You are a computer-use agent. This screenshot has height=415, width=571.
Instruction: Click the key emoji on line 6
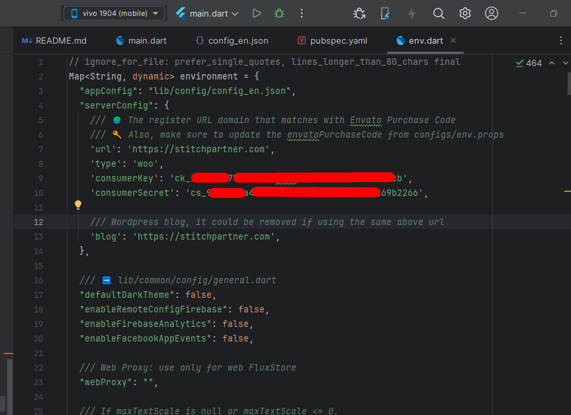(x=117, y=134)
